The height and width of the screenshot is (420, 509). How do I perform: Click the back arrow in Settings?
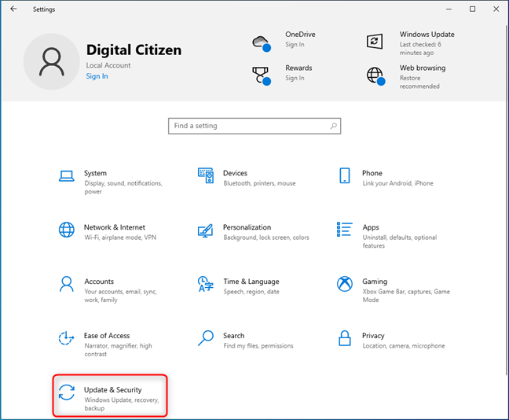(13, 9)
